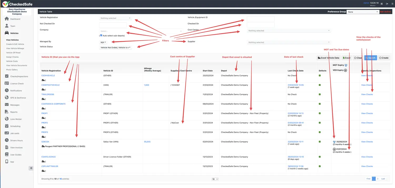Click the Dashboard home icon
The height and width of the screenshot is (188, 395).
[7, 19]
